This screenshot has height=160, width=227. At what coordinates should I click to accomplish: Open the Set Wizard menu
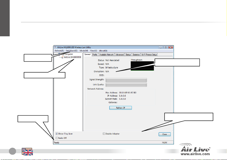click(72, 51)
